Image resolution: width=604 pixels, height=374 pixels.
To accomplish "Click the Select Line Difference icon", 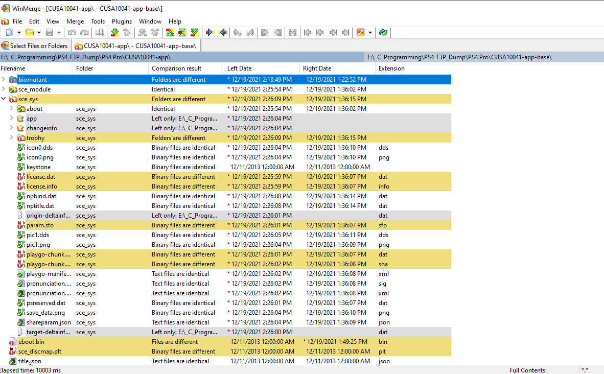I will pos(99,33).
